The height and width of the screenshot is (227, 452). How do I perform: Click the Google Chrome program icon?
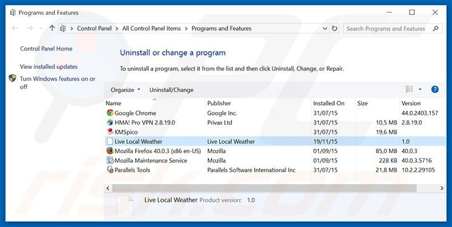click(110, 113)
